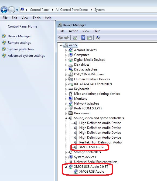
Task: Select XMOS USB Audio under XMOS 2.0 ST
Action: [x=92, y=172]
